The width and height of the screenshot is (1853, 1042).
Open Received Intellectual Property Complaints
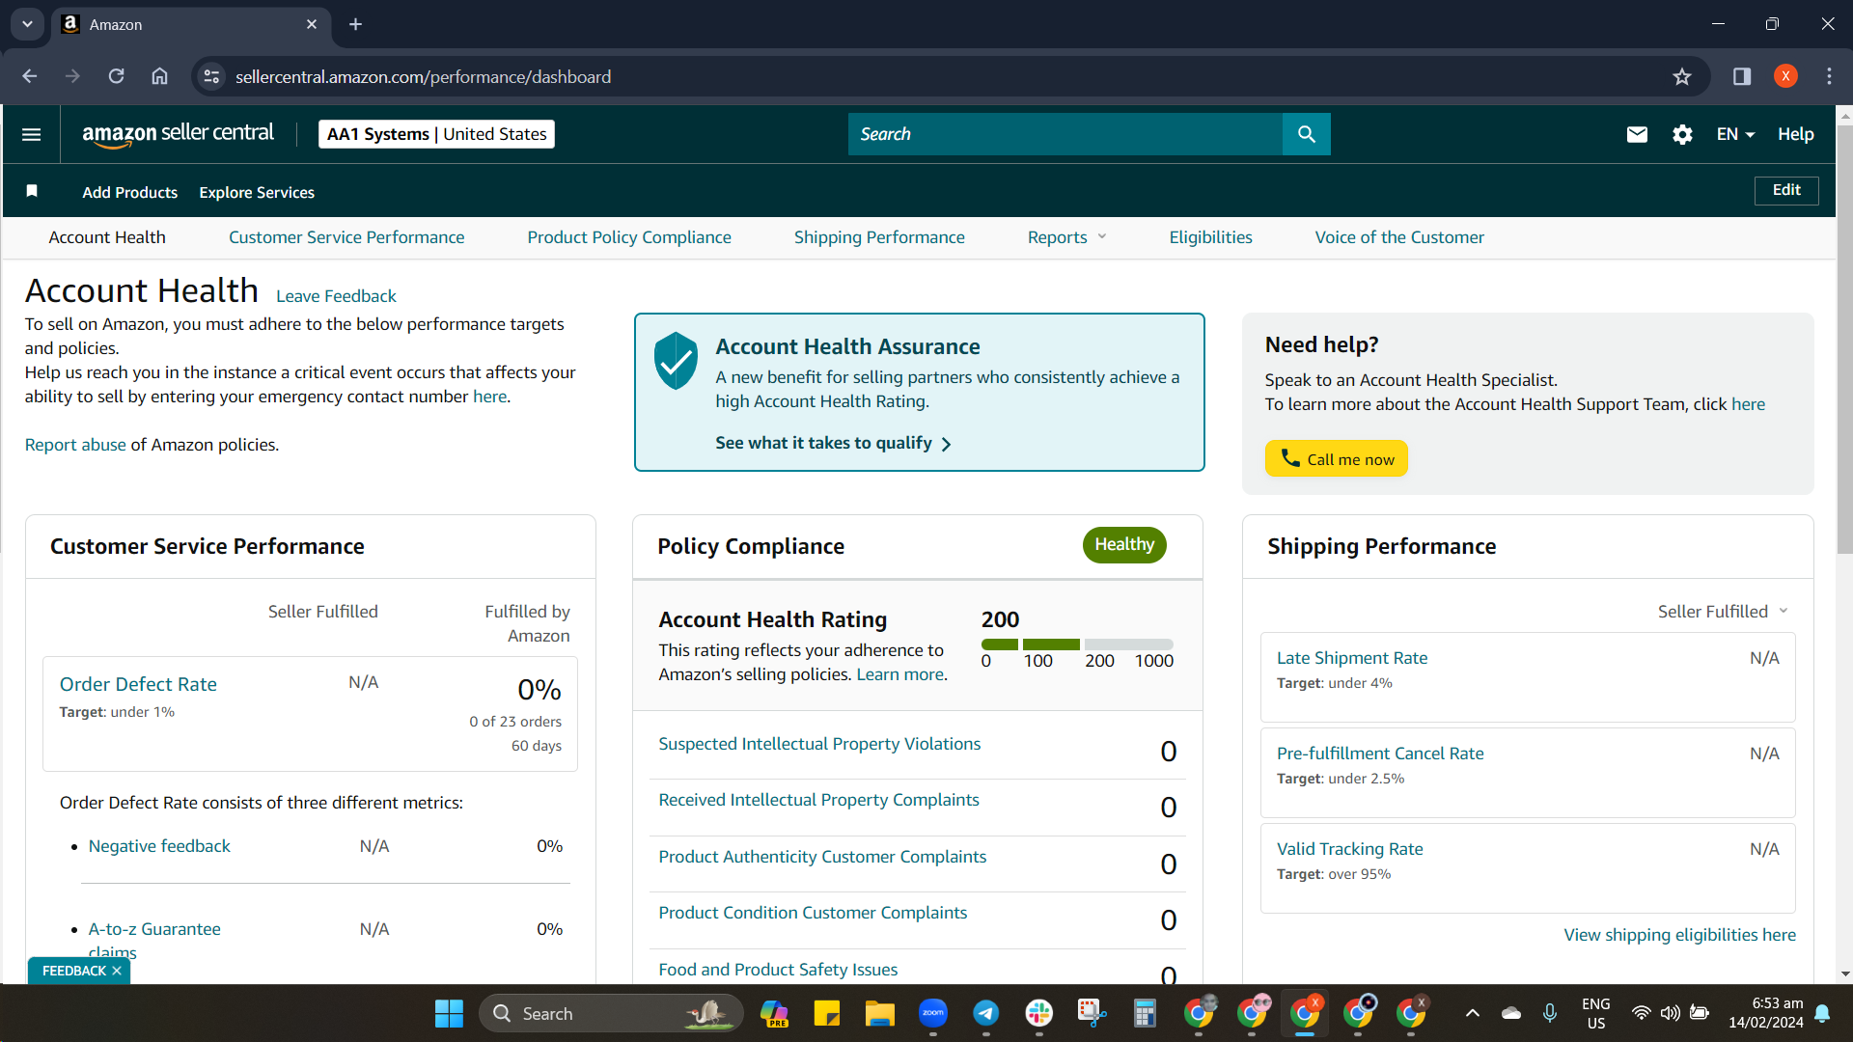click(x=818, y=800)
